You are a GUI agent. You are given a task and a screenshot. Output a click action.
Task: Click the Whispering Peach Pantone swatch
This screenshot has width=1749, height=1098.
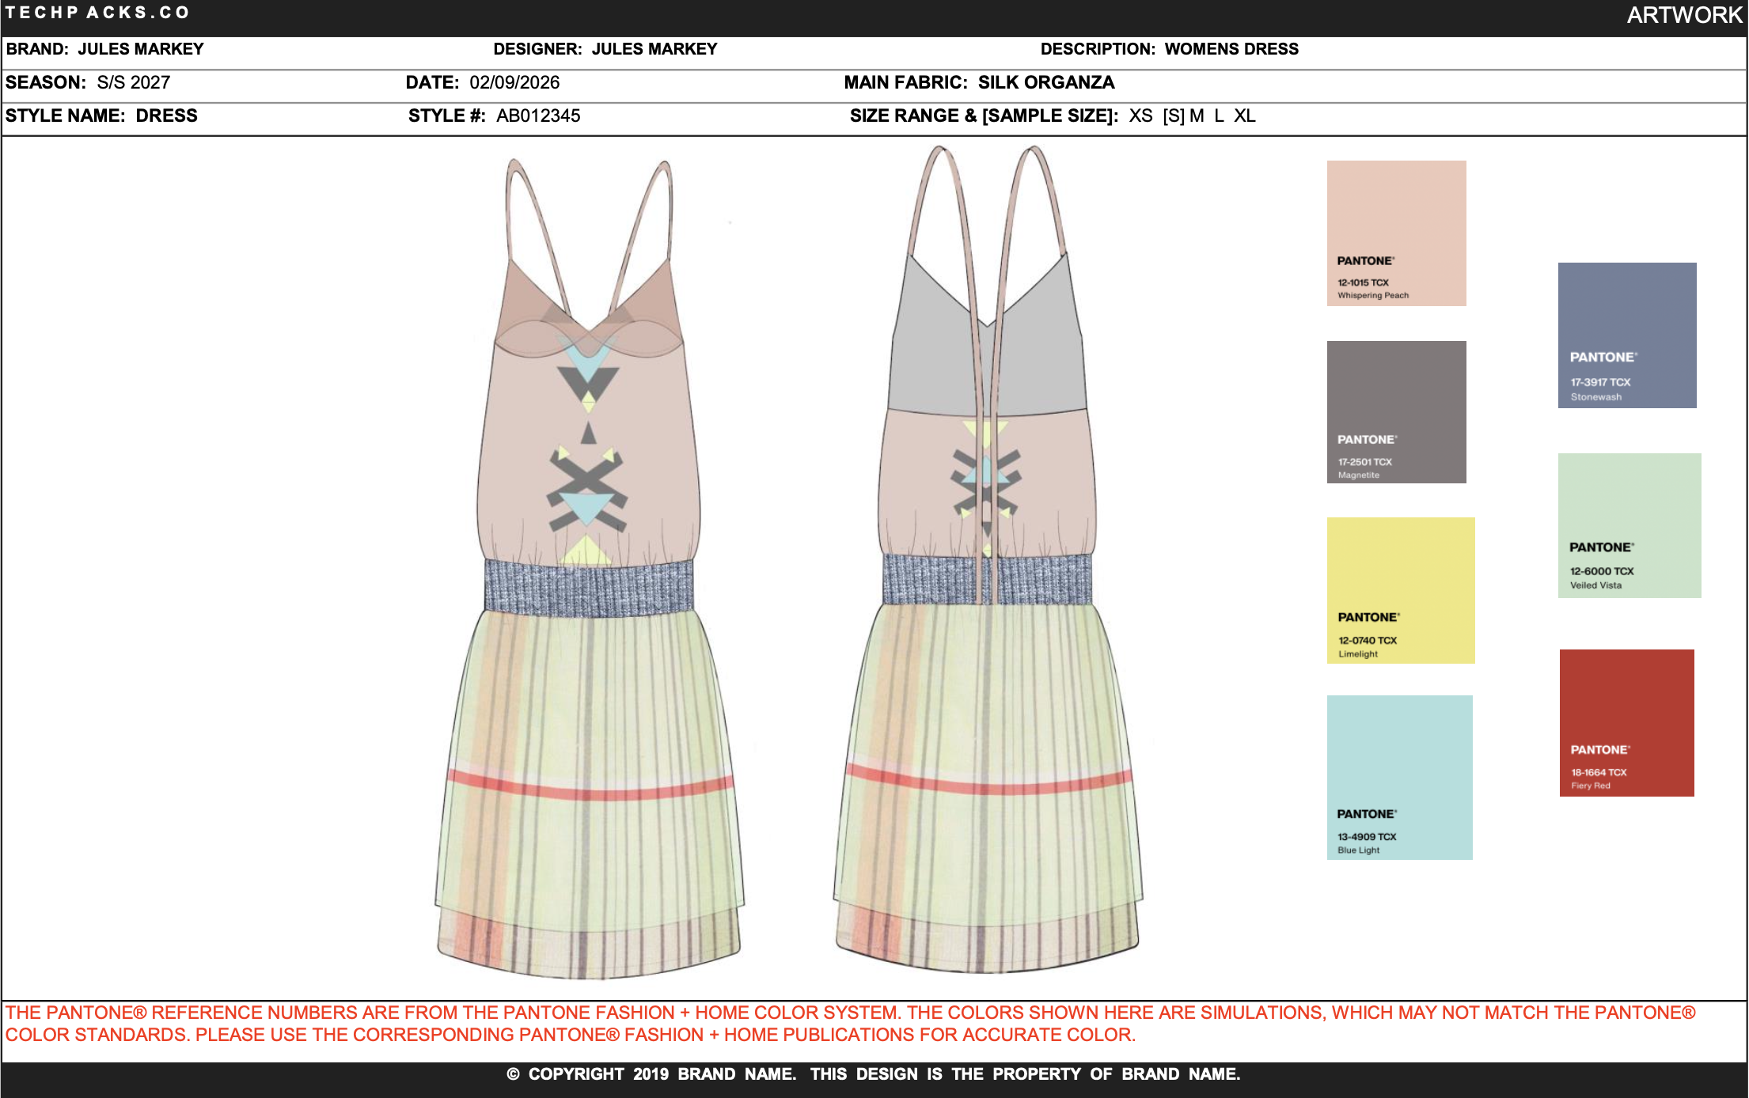tap(1396, 233)
